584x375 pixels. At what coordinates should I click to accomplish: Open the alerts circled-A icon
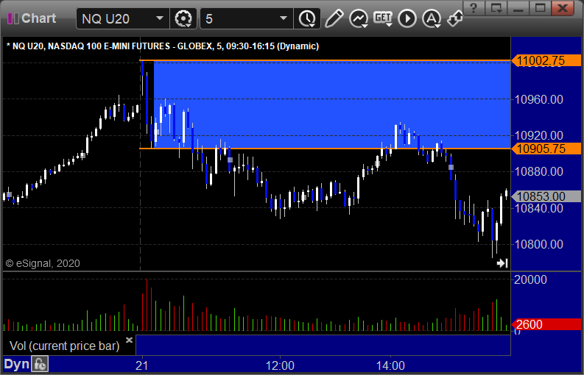pyautogui.click(x=432, y=18)
